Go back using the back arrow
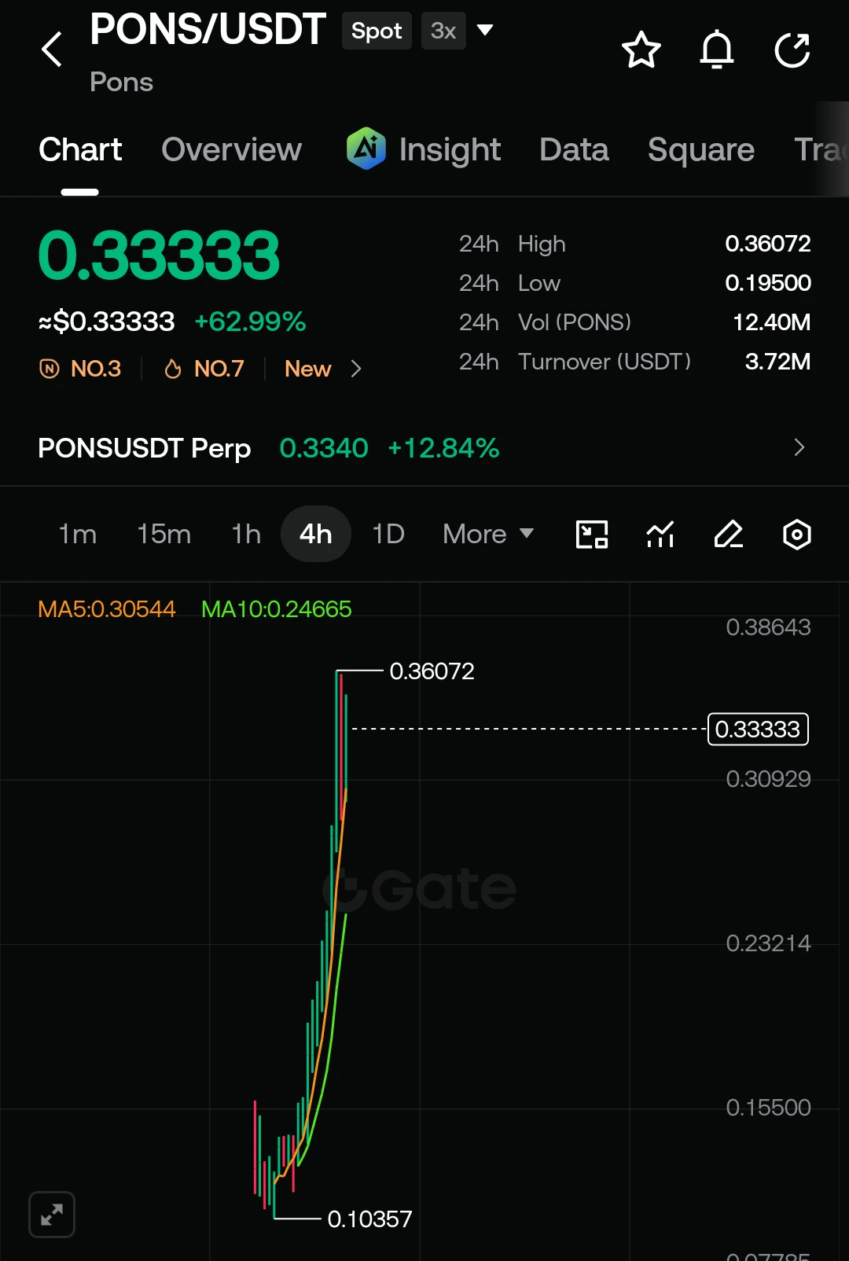Screen dimensions: 849x1261 tap(52, 50)
